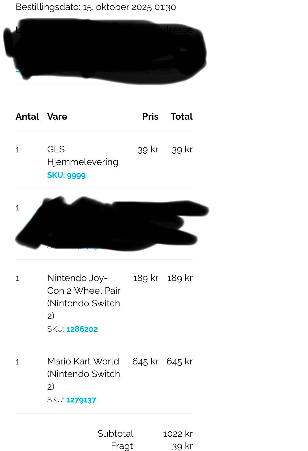
Task: Click the 1022 kr subtotal amount
Action: pos(178,433)
